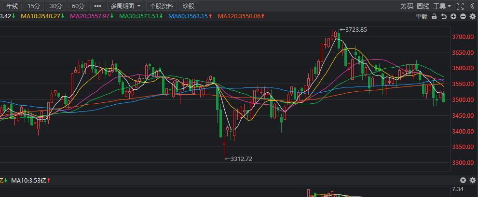Zoom in the chart with the plus icon
The width and height of the screenshot is (478, 197).
coord(453,16)
